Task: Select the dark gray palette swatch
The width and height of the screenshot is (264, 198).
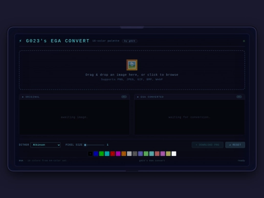Action: click(135, 154)
